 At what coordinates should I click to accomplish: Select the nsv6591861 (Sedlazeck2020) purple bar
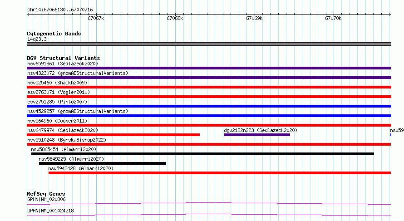(209, 68)
